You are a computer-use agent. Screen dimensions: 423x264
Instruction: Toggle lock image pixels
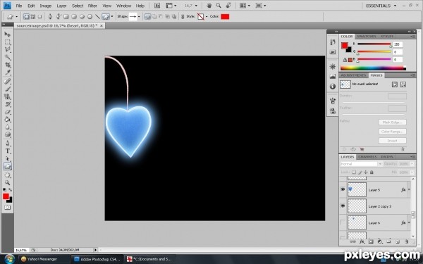point(360,172)
